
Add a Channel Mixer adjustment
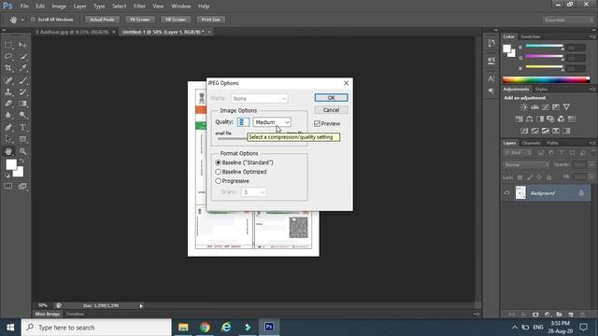(x=561, y=119)
